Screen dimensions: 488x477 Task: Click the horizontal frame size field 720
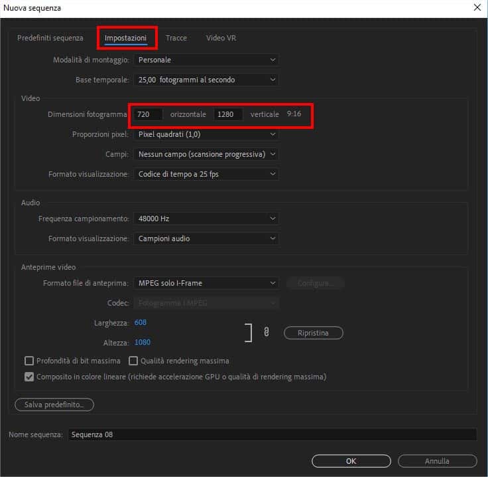[x=148, y=114]
